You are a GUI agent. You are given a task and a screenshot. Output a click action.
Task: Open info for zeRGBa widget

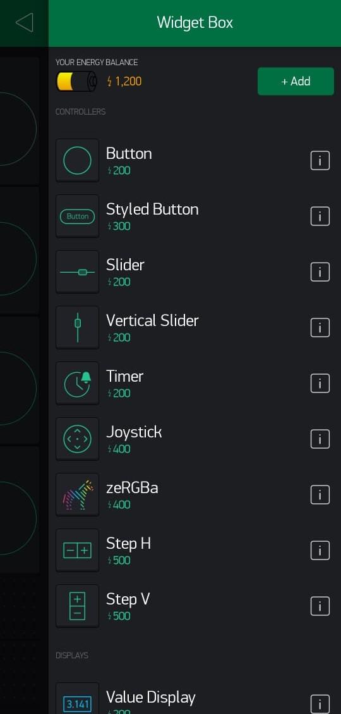320,495
